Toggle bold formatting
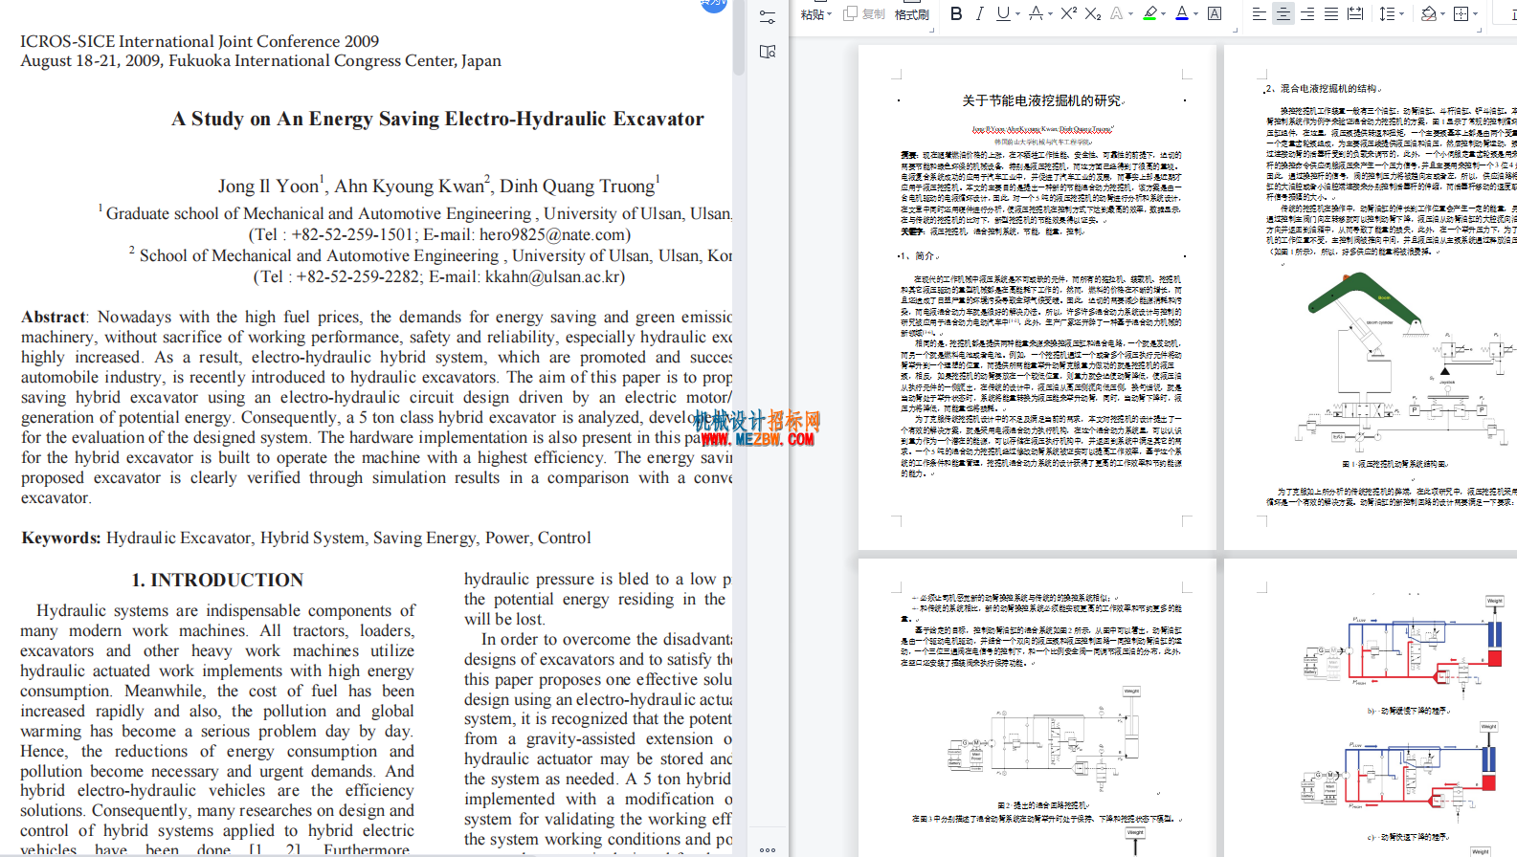The image size is (1517, 857). point(955,13)
